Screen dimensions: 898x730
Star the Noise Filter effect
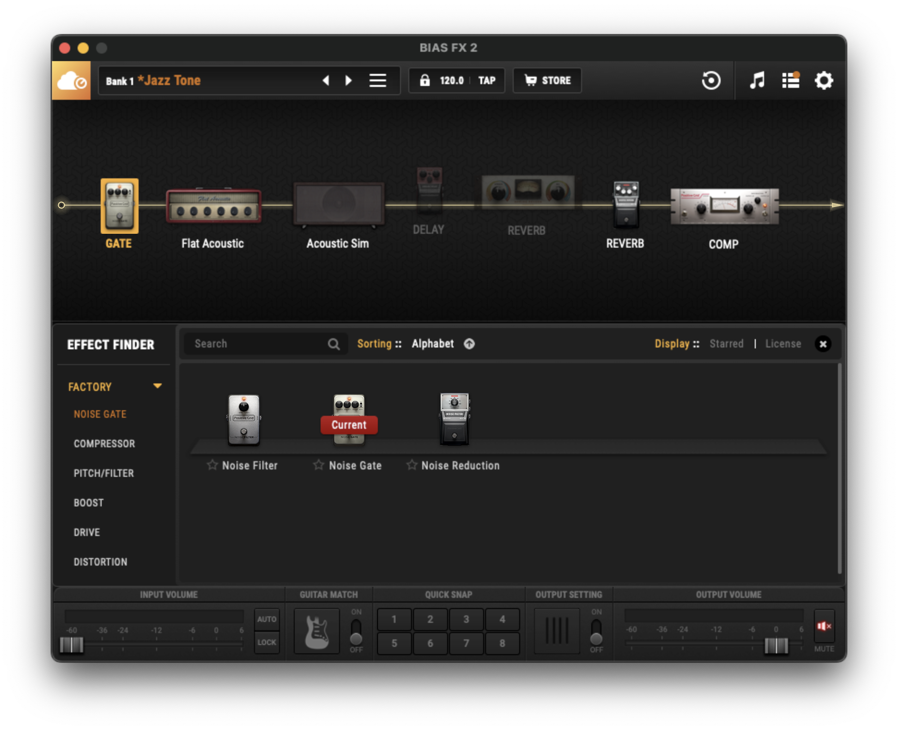click(x=212, y=465)
